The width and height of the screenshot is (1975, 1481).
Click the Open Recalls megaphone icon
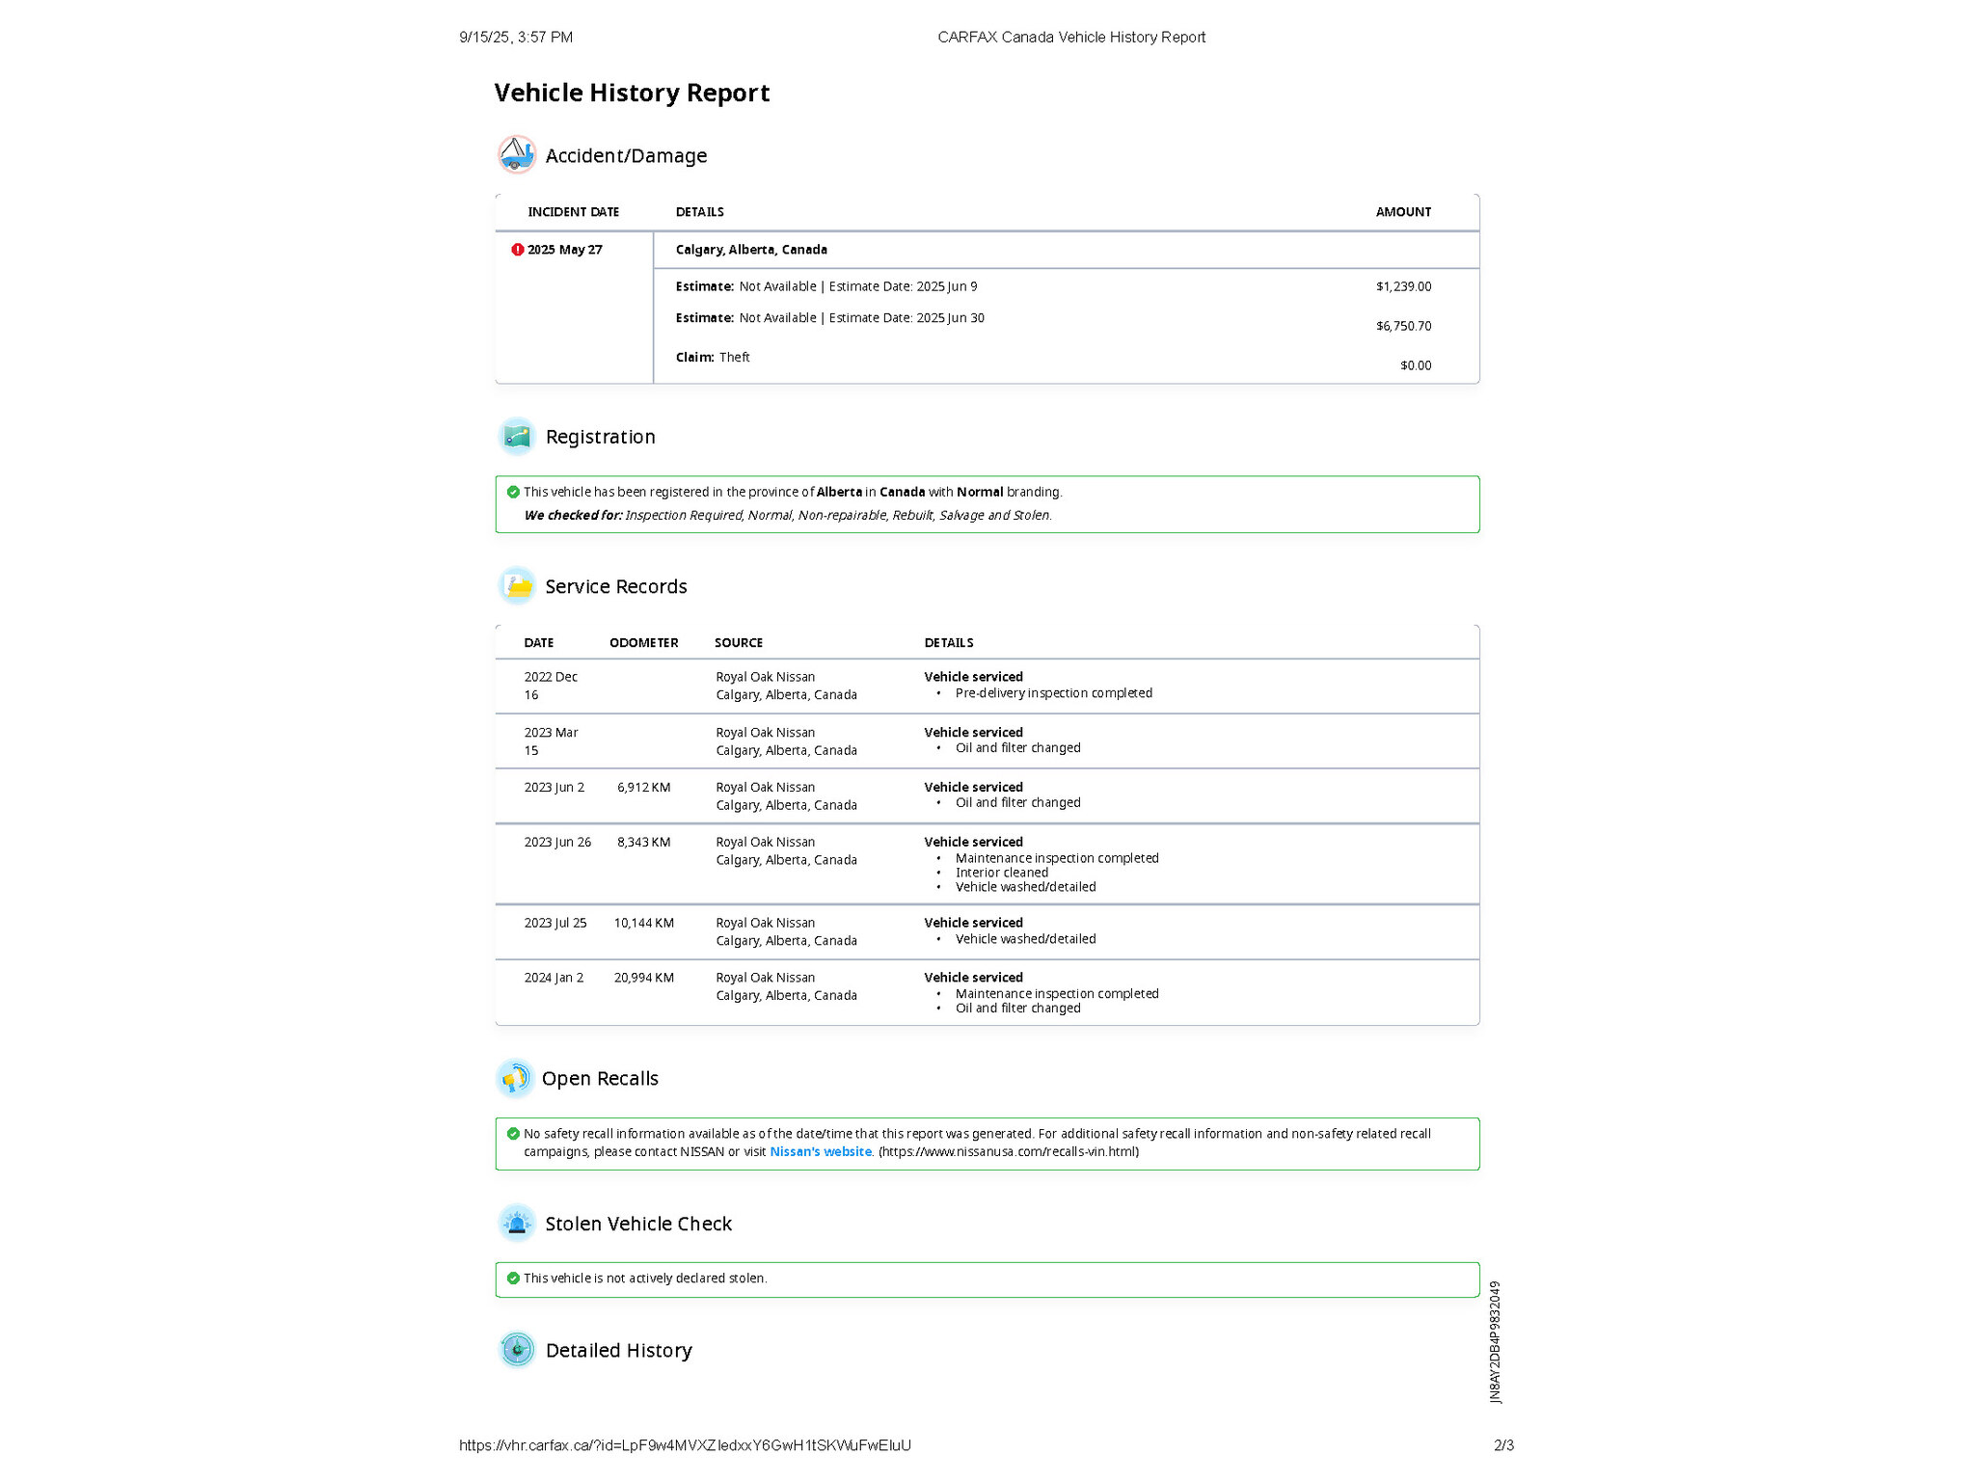[x=516, y=1078]
